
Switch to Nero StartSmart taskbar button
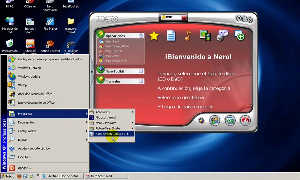click(106, 176)
